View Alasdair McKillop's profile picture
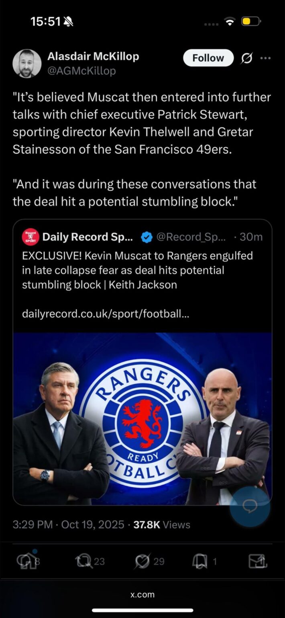This screenshot has height=618, width=285. (x=27, y=63)
